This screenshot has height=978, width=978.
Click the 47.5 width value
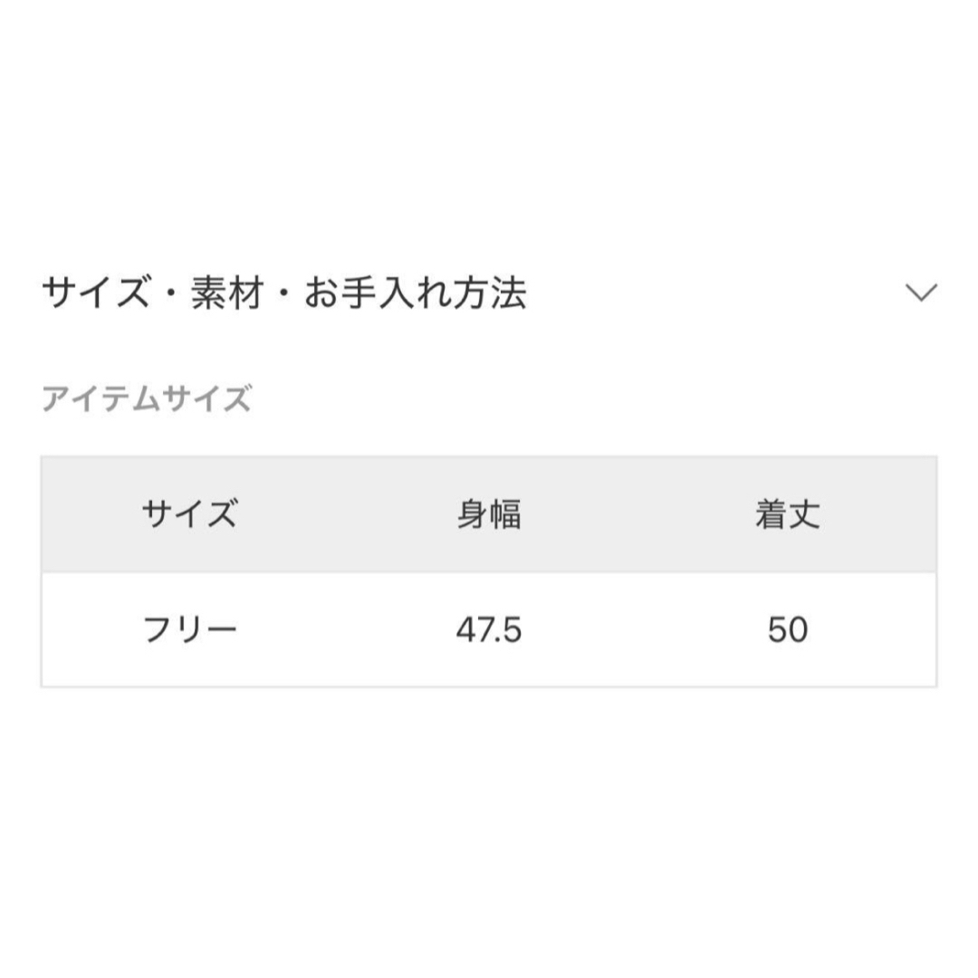pos(488,629)
